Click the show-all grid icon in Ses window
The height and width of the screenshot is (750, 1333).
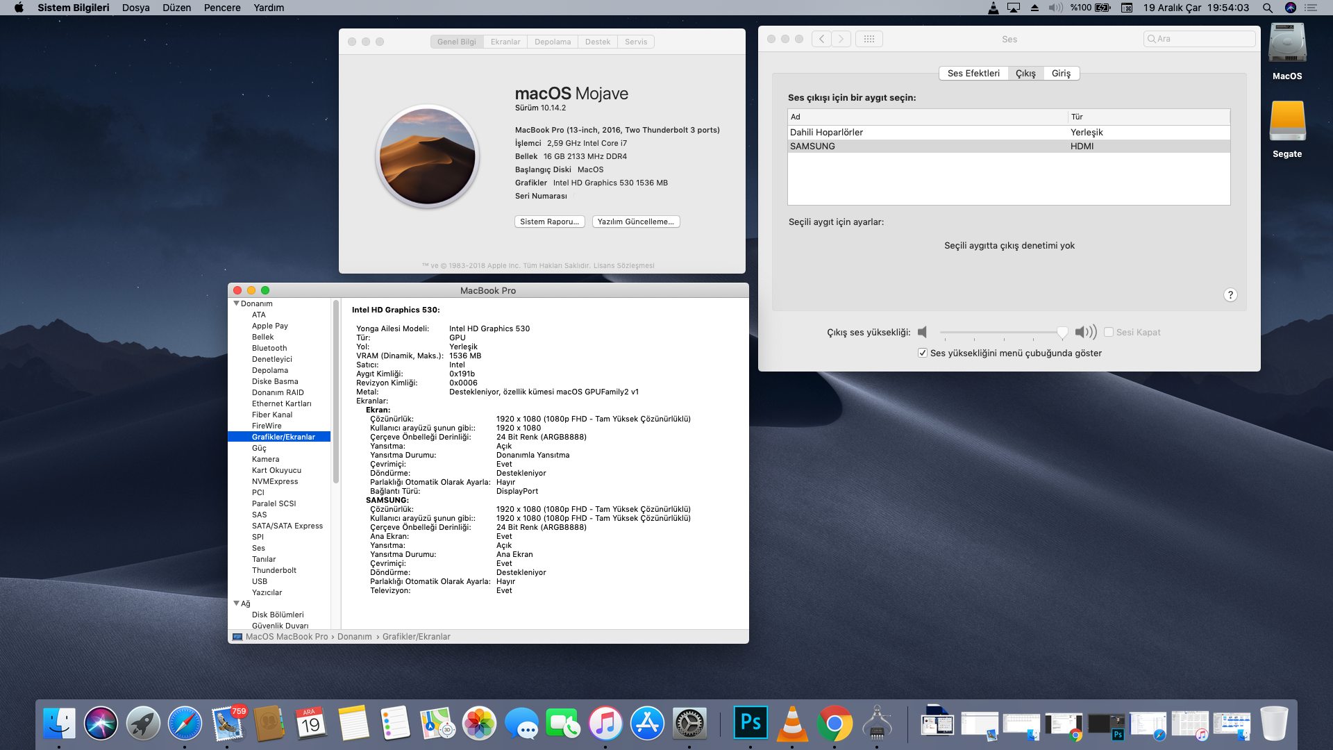point(869,39)
